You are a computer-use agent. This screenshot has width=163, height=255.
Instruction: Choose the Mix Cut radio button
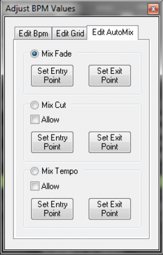[x=35, y=105]
